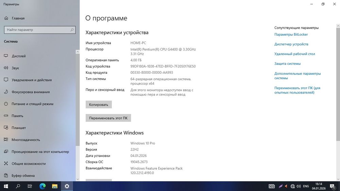Image resolution: width=340 pixels, height=191 pixels.
Task: Select the Сборка ОС value 19045.2673
Action: (139, 162)
